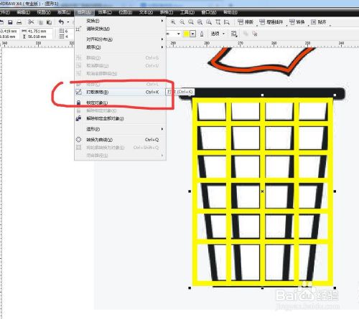Choose 清除变换 in the menu
This screenshot has width=359, height=319.
pos(120,29)
